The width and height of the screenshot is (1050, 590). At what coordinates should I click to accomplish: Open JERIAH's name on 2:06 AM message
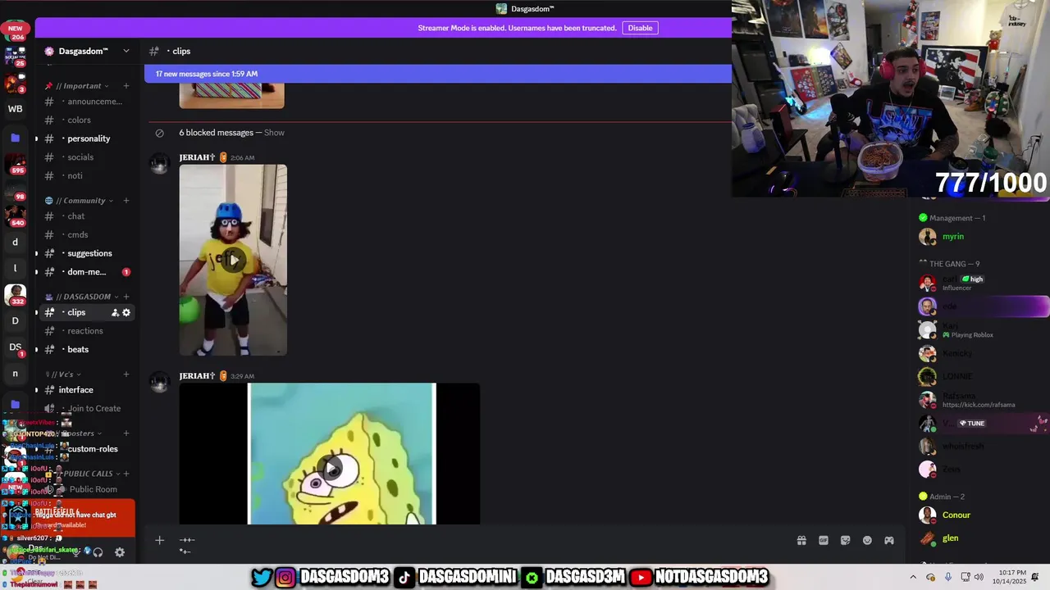point(197,157)
